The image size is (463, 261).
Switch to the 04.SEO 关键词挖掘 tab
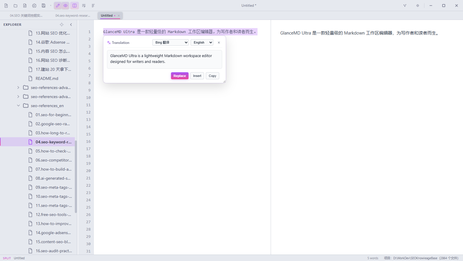pos(26,16)
